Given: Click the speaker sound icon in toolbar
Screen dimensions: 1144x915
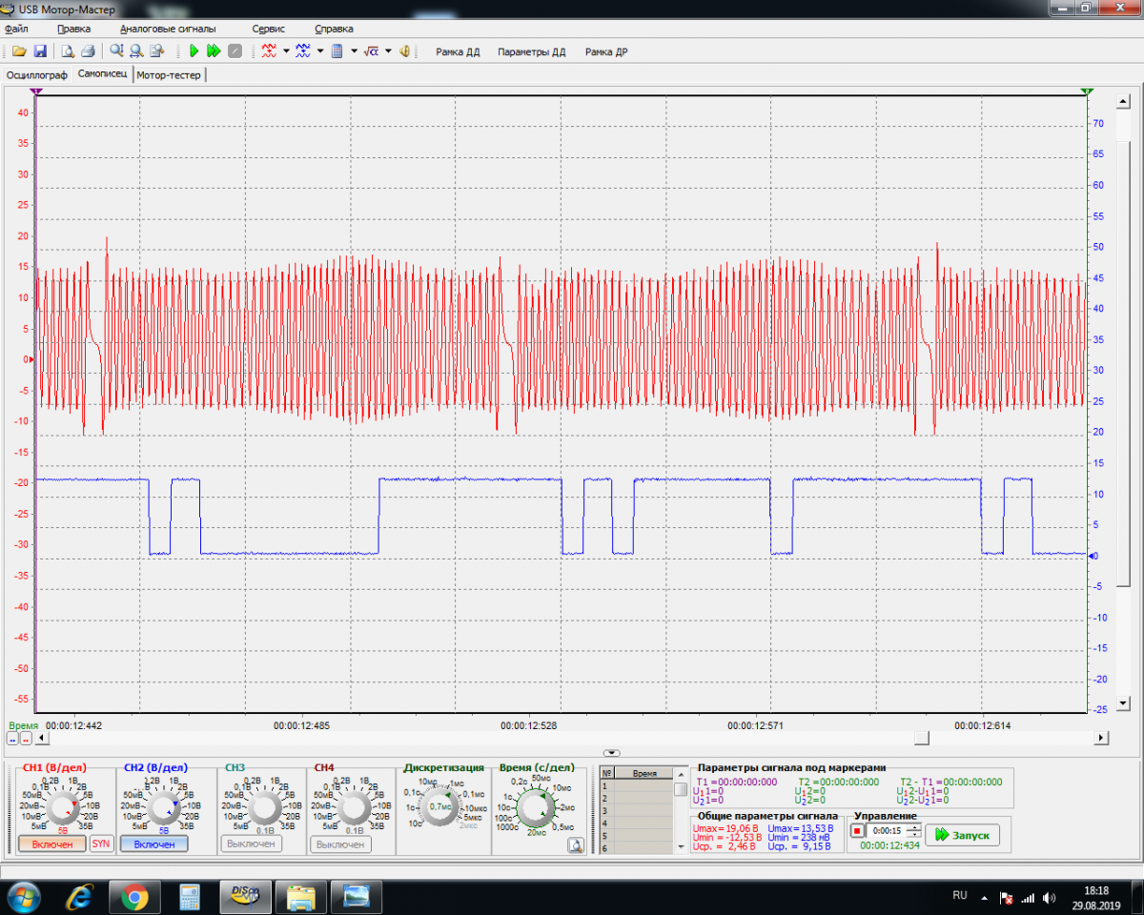Looking at the screenshot, I should [x=405, y=51].
